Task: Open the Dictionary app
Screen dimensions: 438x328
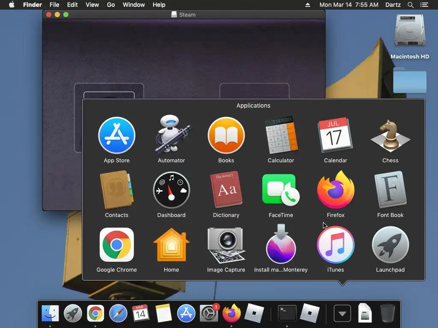Action: click(x=226, y=190)
